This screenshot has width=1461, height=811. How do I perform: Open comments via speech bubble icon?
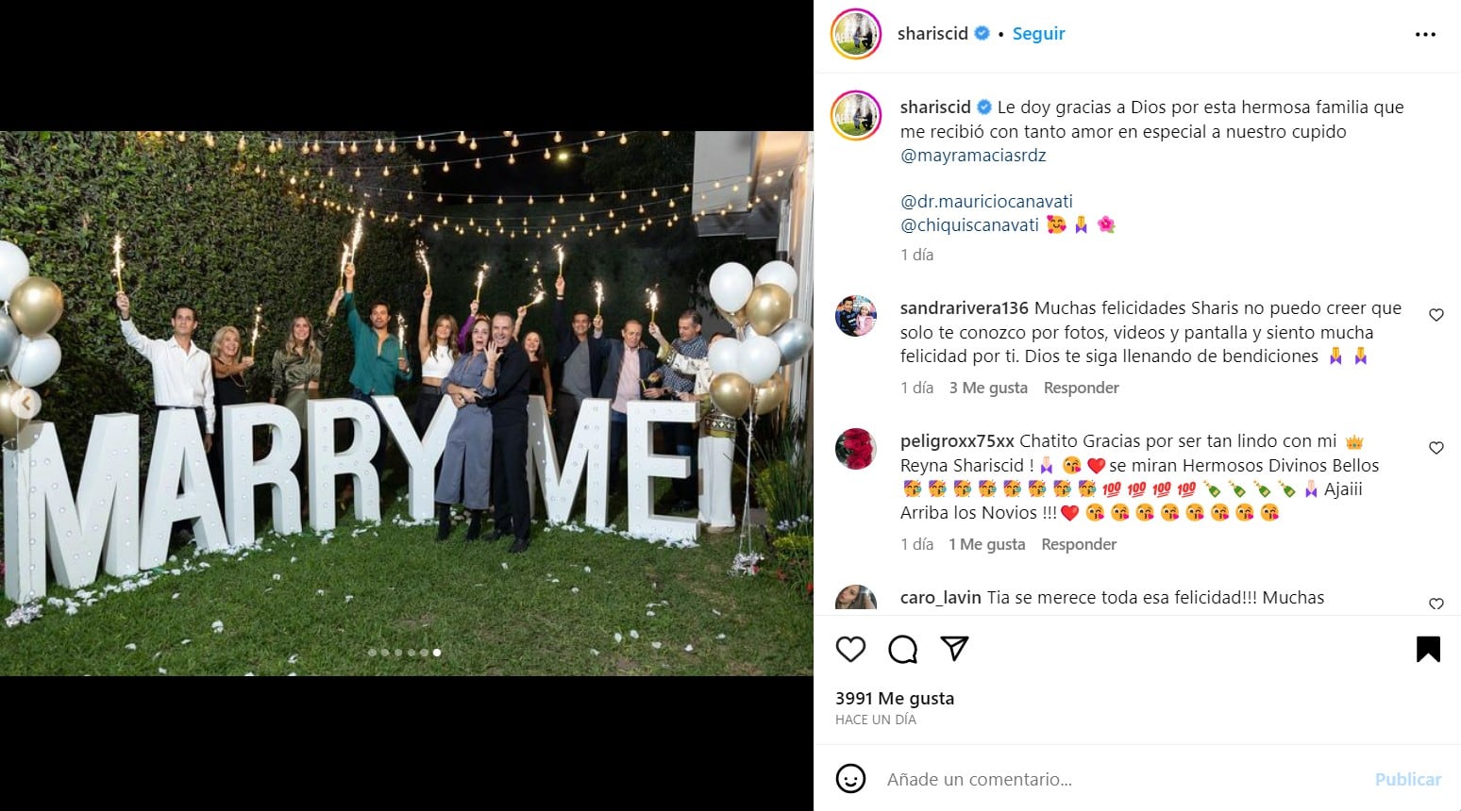pos(902,649)
